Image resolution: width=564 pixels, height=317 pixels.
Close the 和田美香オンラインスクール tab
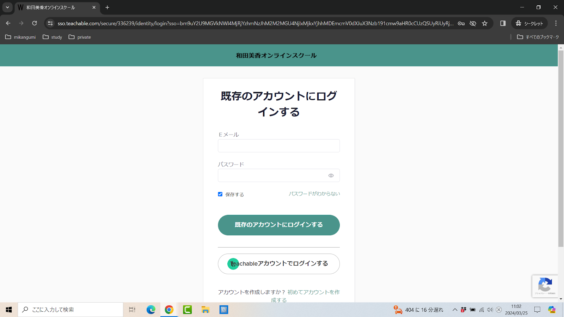coord(94,7)
